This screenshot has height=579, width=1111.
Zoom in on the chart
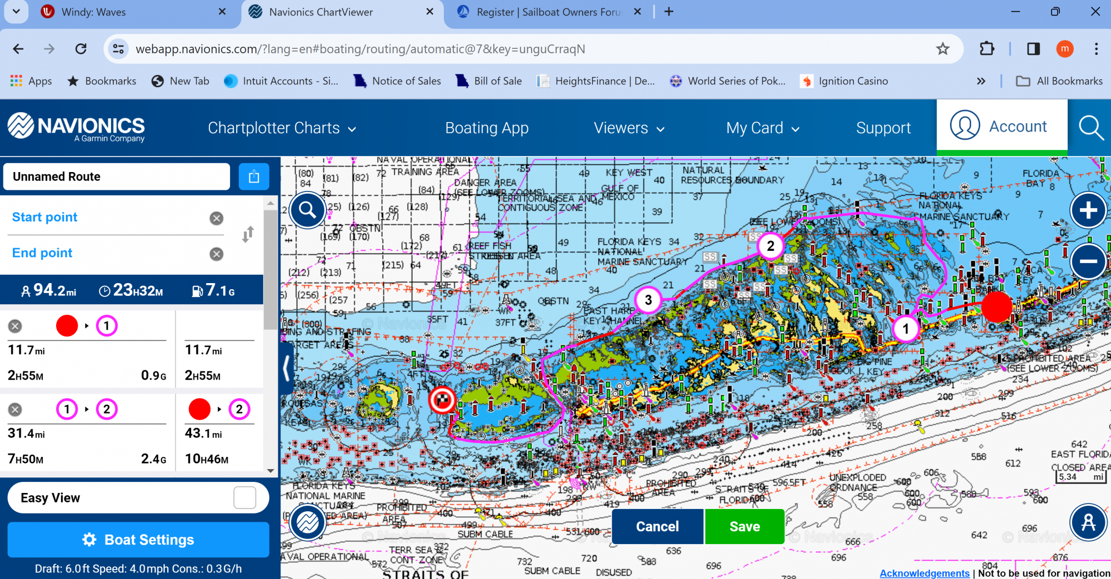pos(1088,210)
